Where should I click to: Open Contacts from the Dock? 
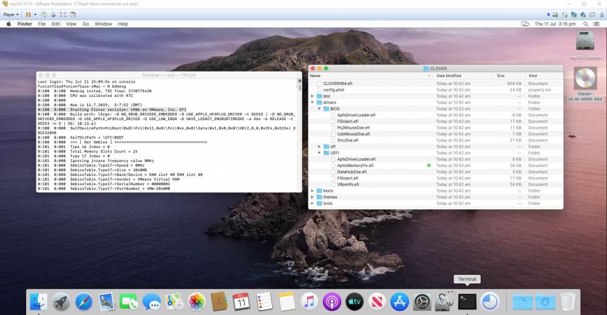(x=219, y=302)
